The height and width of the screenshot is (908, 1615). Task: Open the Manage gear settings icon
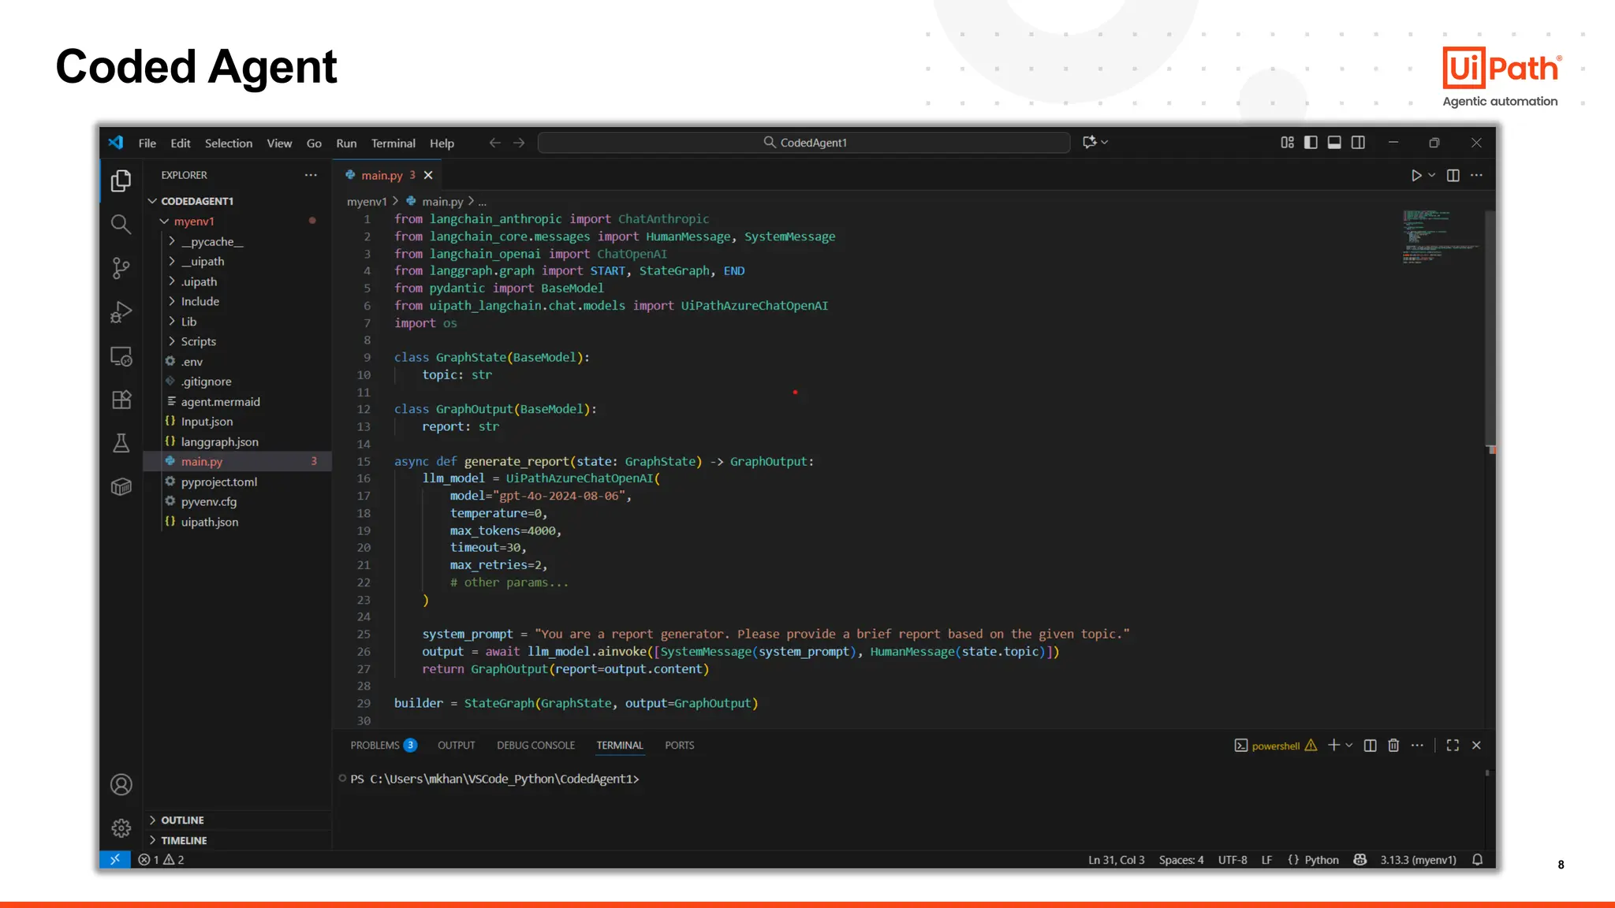pos(121,828)
